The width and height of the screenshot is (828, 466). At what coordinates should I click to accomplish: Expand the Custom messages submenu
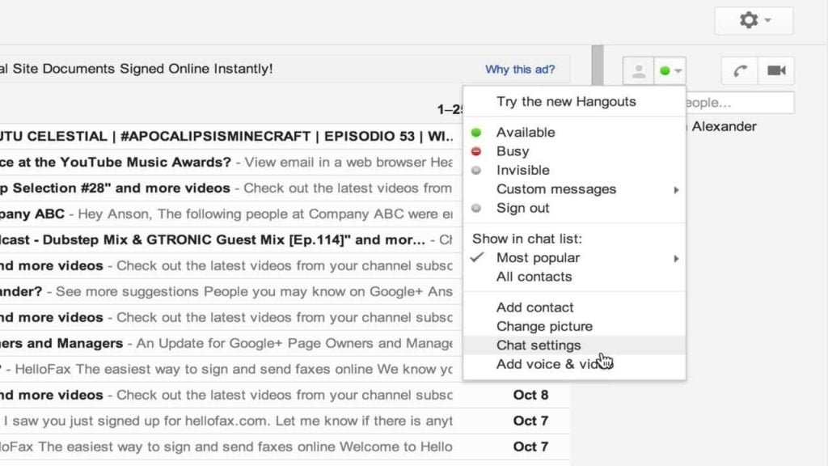[x=556, y=189]
